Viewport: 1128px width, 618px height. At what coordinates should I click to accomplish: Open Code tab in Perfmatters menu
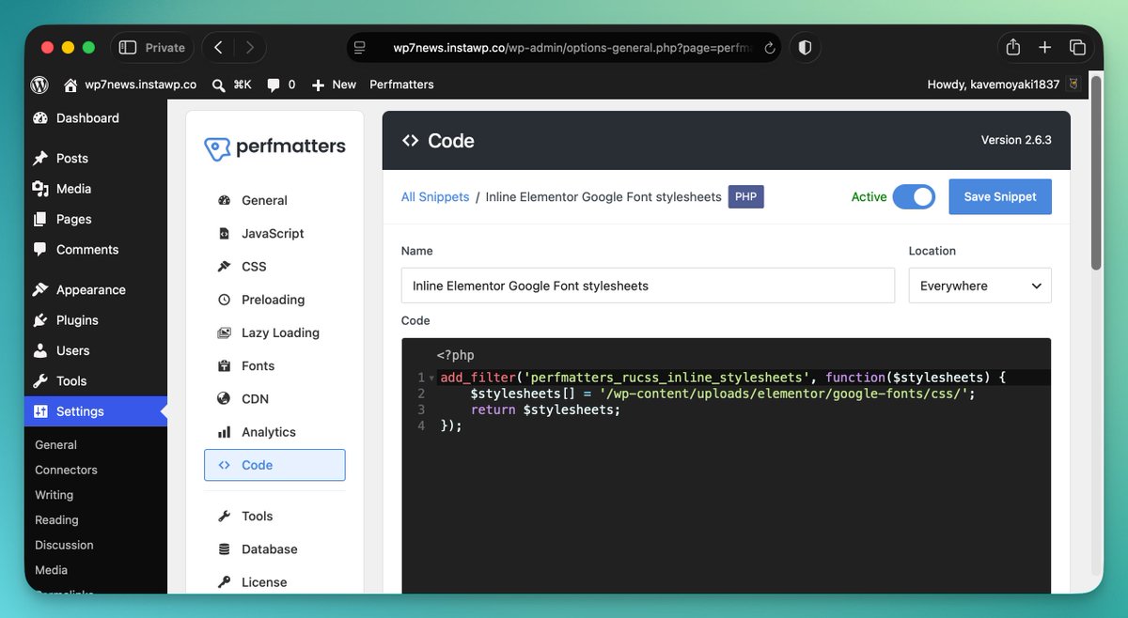click(x=274, y=465)
